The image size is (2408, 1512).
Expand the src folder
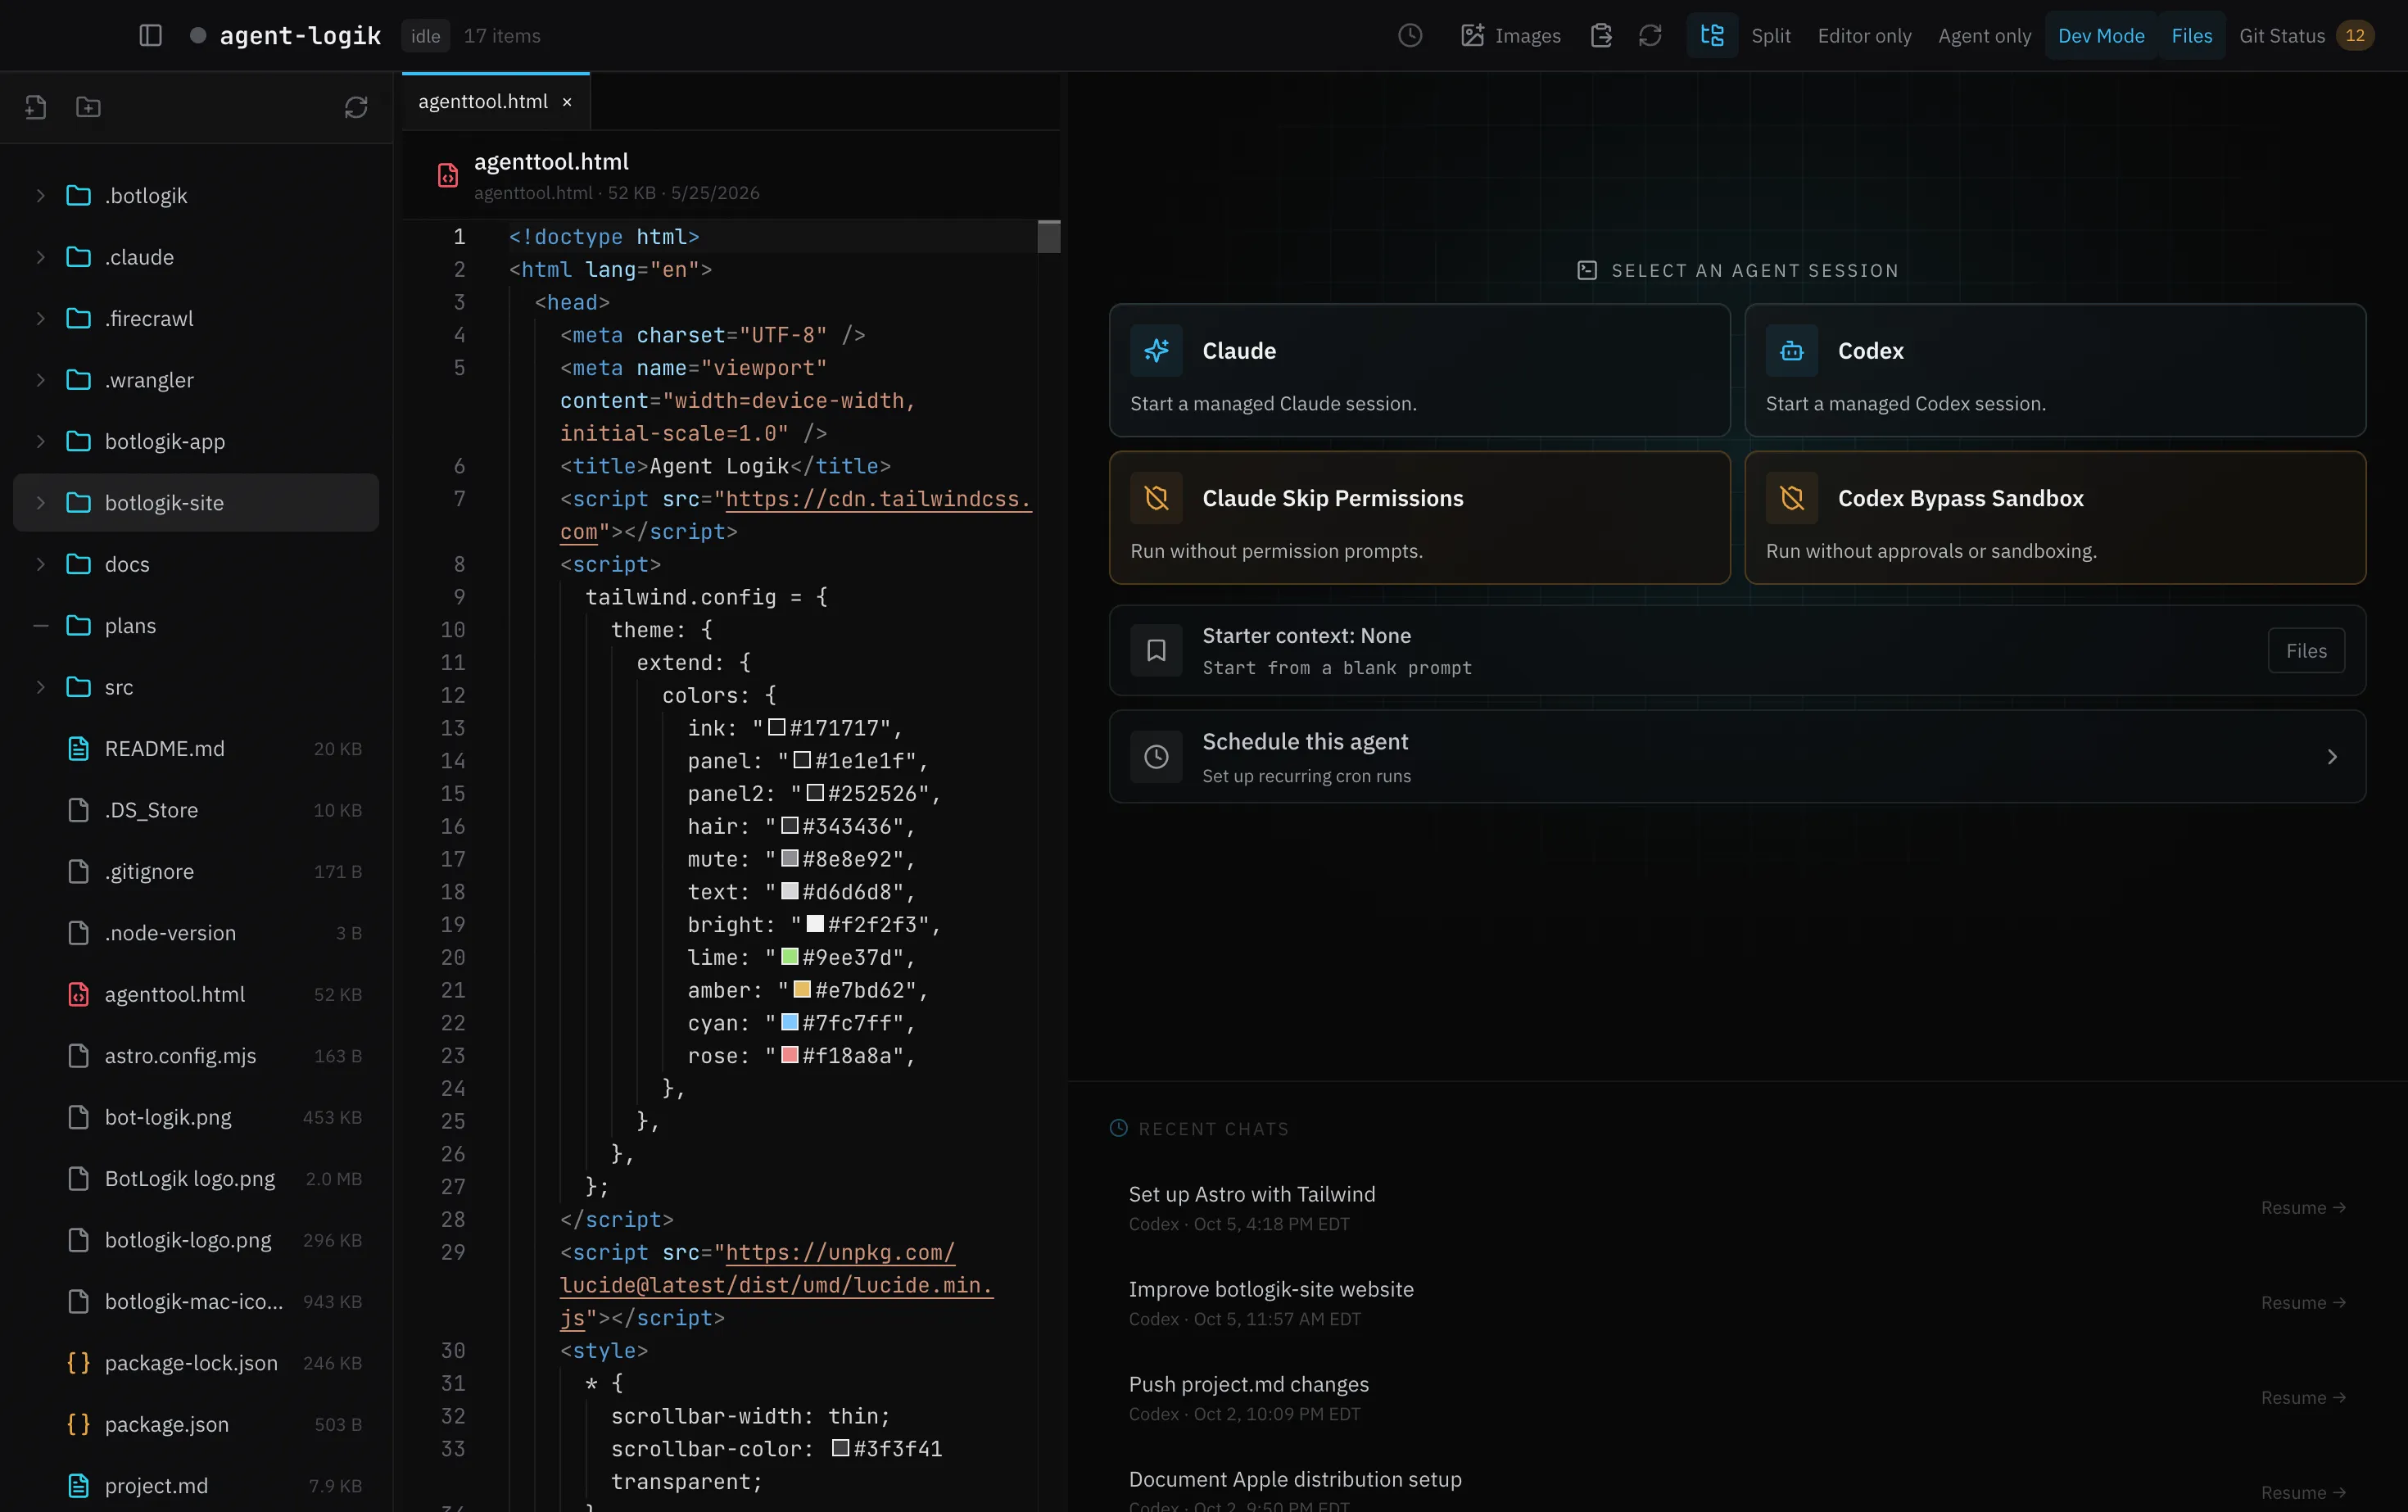(40, 687)
